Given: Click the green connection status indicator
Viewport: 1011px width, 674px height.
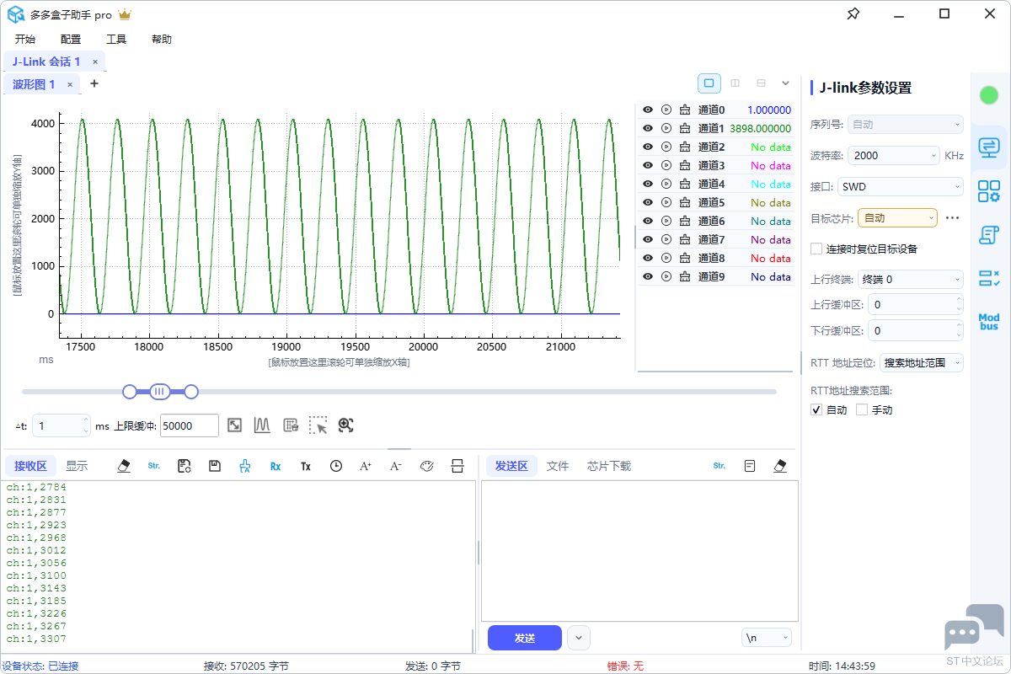Looking at the screenshot, I should 989,95.
